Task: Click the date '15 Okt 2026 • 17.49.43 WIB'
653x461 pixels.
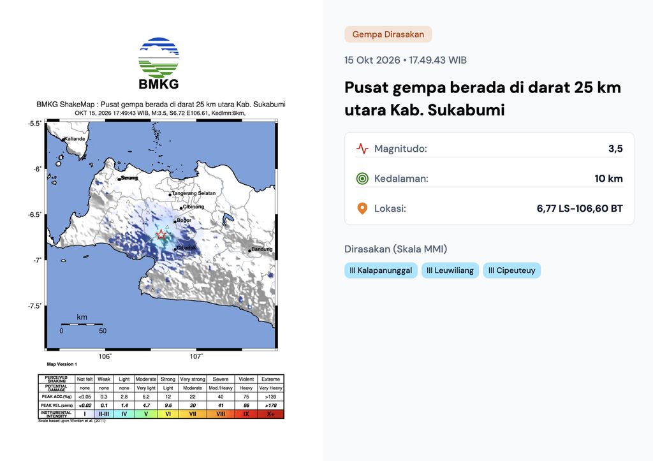Action: (x=405, y=60)
